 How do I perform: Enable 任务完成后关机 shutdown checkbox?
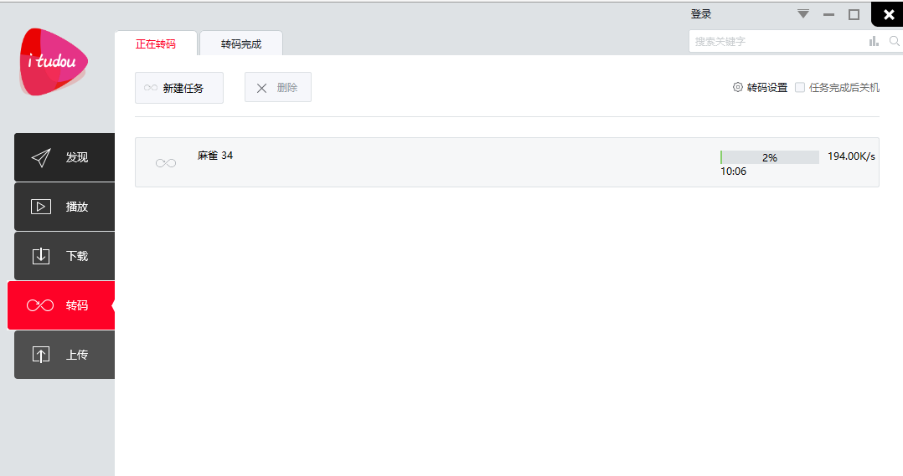[800, 87]
